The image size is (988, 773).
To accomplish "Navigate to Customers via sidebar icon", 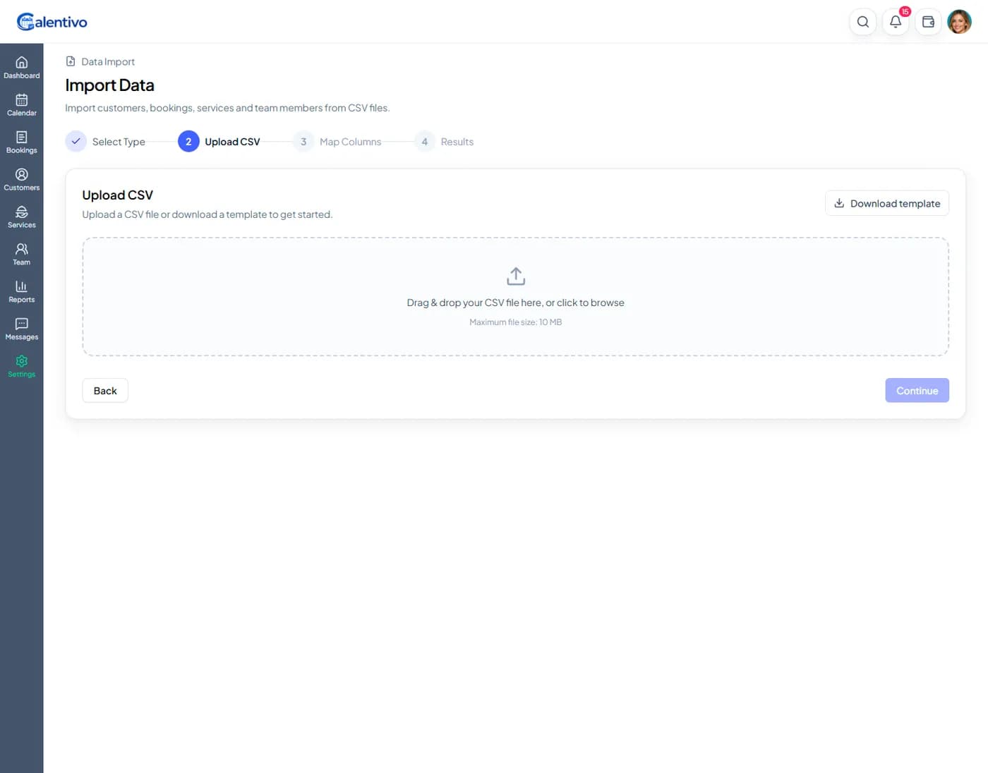I will pos(21,178).
